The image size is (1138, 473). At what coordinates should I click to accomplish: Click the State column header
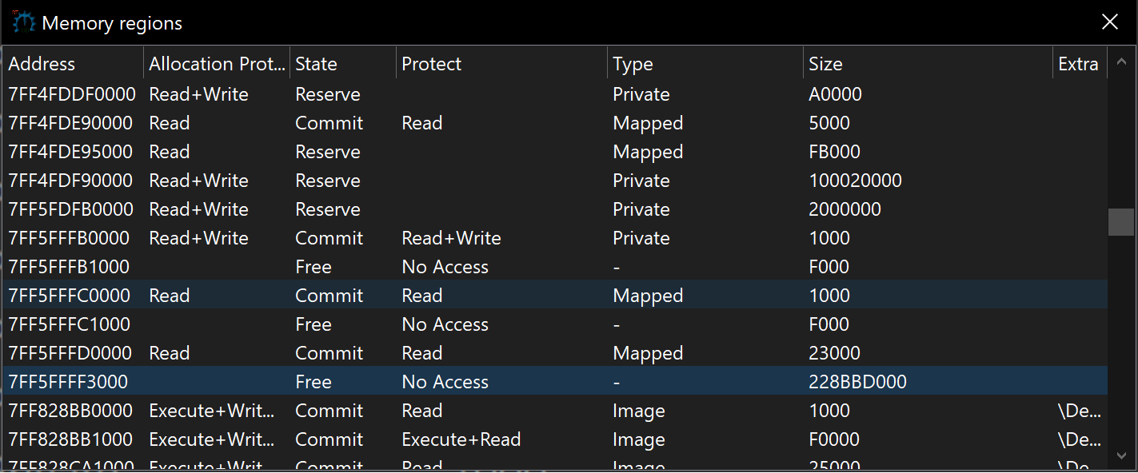pos(341,64)
